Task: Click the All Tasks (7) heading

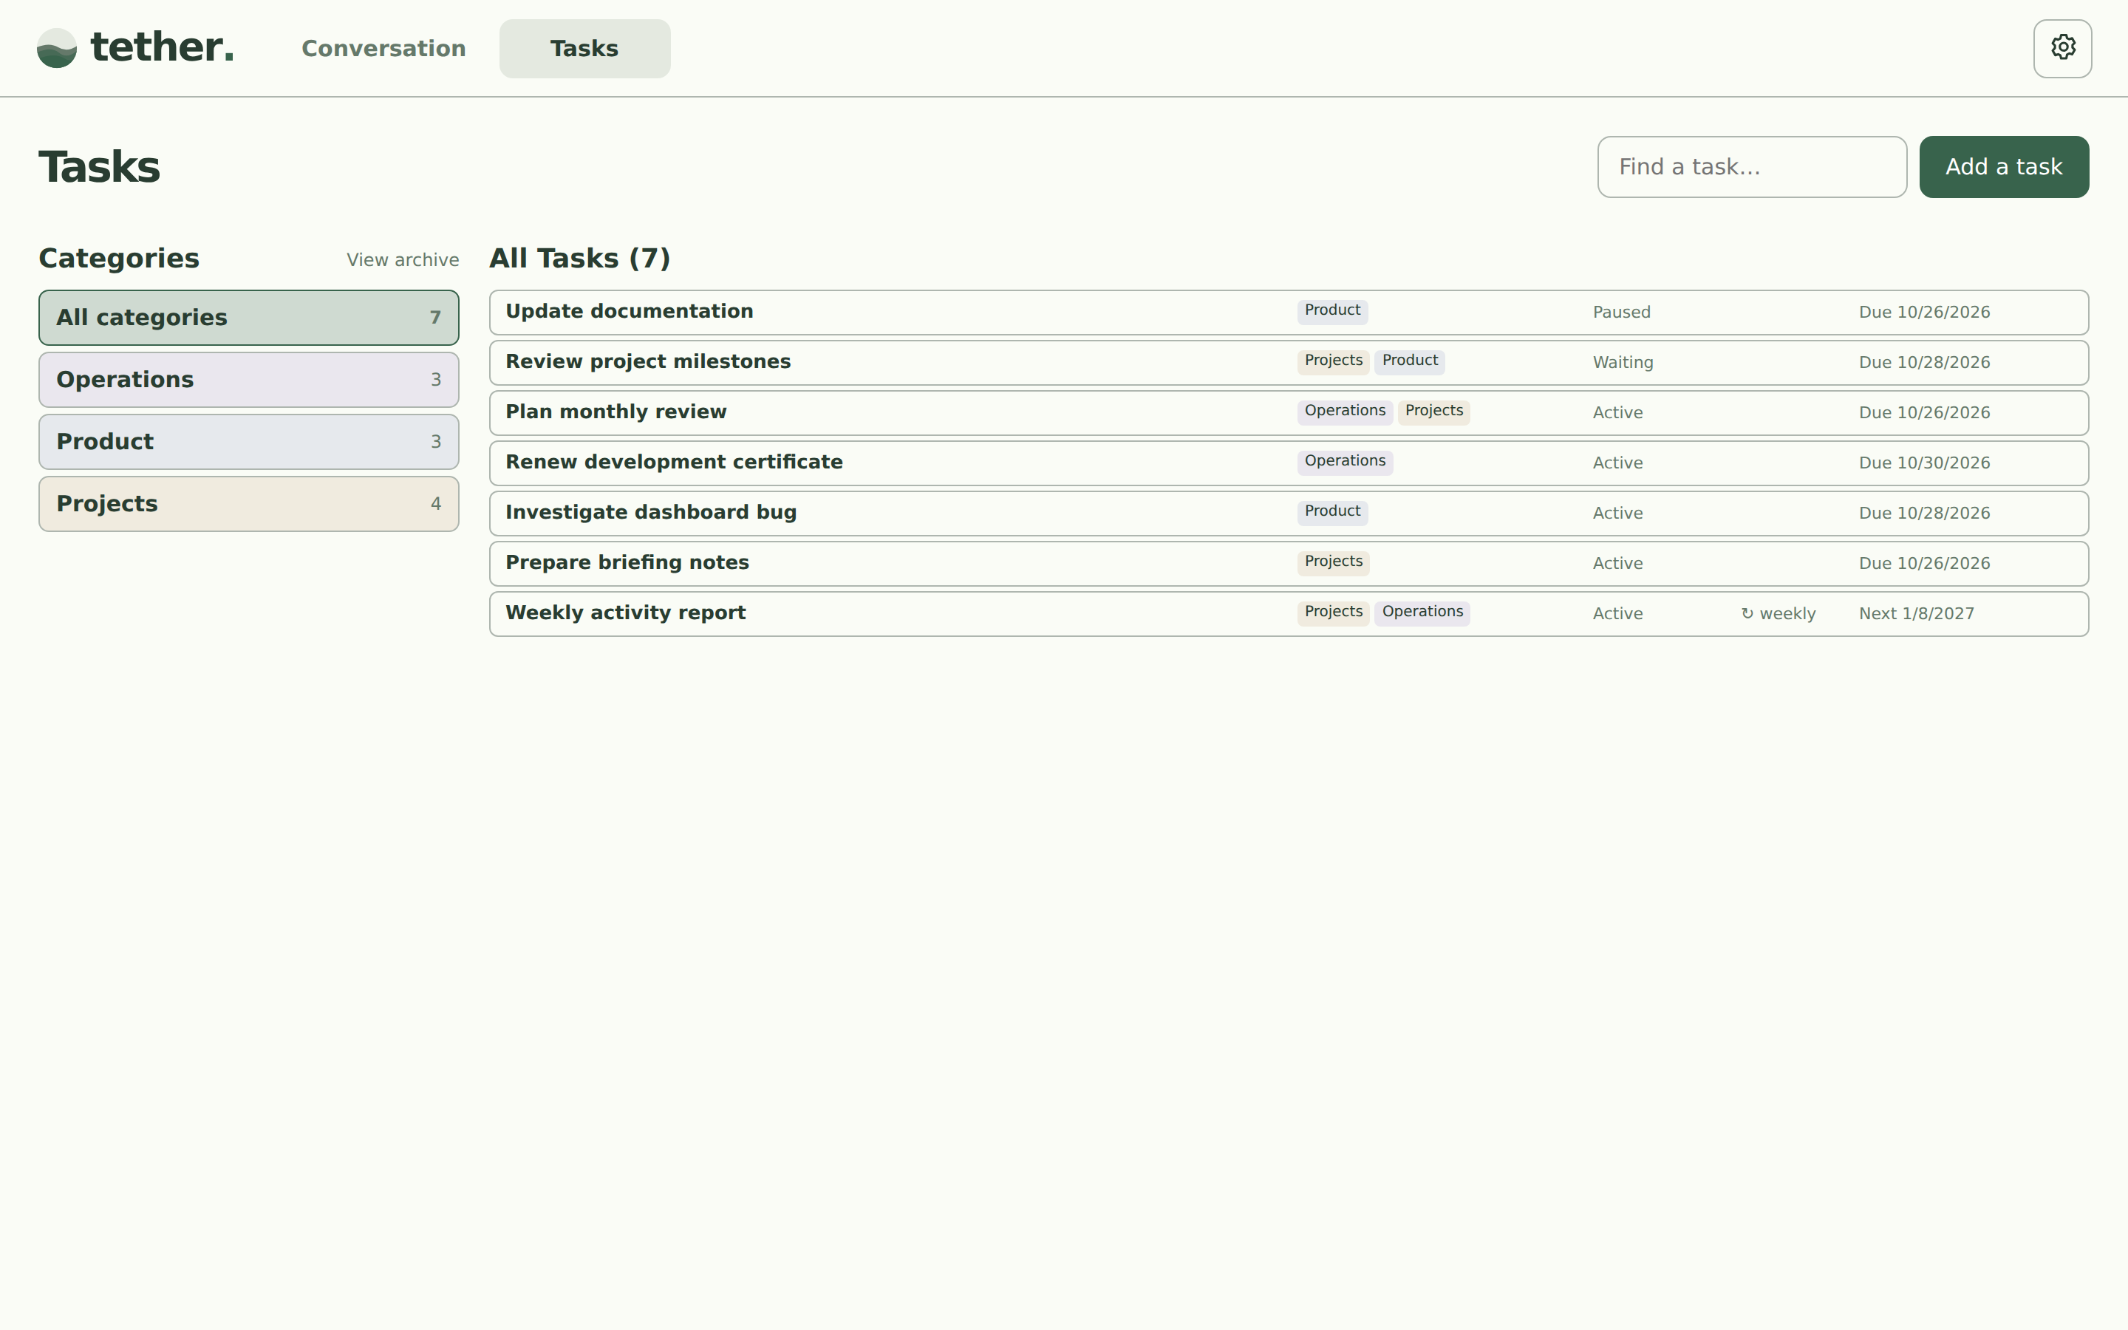Action: [579, 259]
